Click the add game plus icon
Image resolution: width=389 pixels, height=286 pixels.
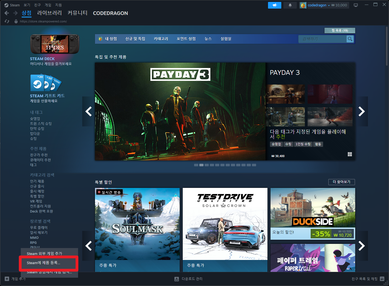(7, 279)
